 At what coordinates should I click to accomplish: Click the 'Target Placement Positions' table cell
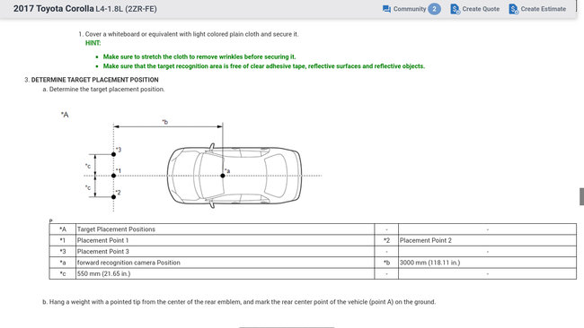pyautogui.click(x=225, y=229)
